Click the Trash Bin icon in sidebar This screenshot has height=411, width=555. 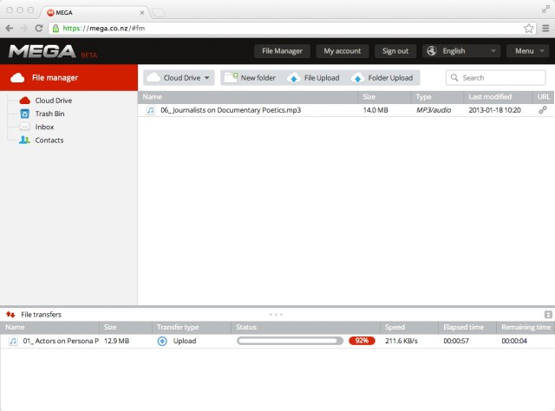click(x=24, y=114)
